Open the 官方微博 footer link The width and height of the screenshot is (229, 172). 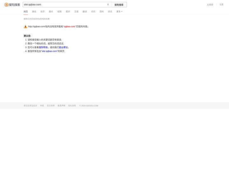pyautogui.click(x=51, y=106)
